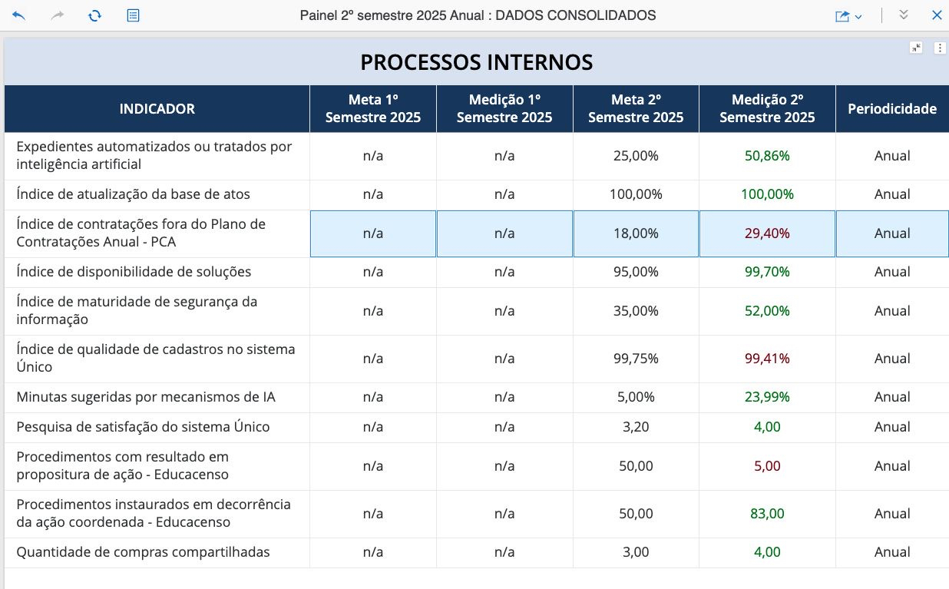Select the 29,40% measurement cell
This screenshot has width=949, height=589.
[767, 233]
